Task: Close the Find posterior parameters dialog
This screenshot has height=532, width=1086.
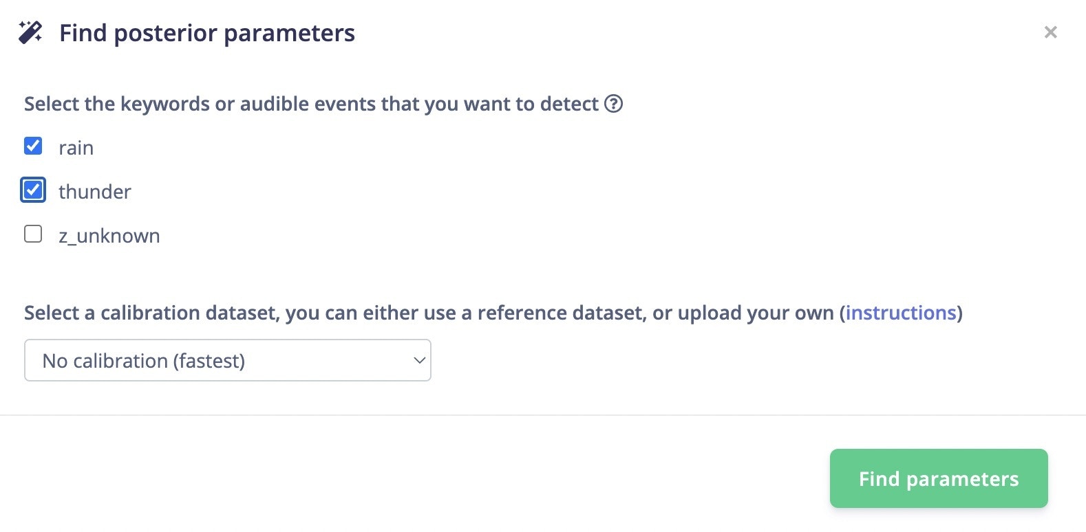Action: (1050, 32)
